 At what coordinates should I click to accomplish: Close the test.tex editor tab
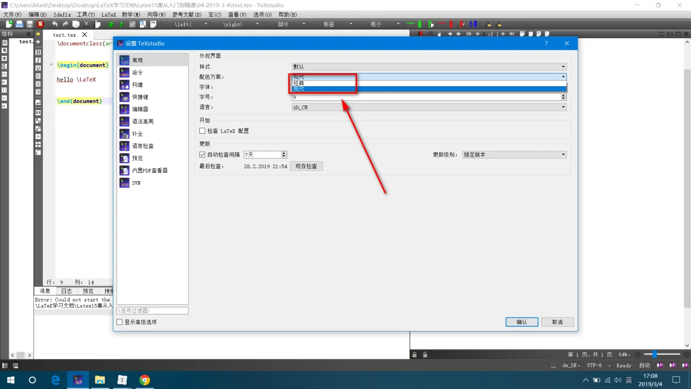(x=85, y=35)
